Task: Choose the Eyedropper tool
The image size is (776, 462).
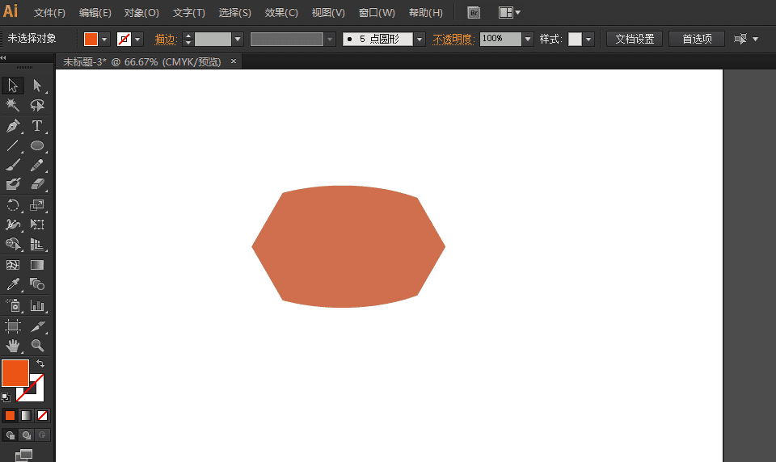Action: (x=13, y=284)
